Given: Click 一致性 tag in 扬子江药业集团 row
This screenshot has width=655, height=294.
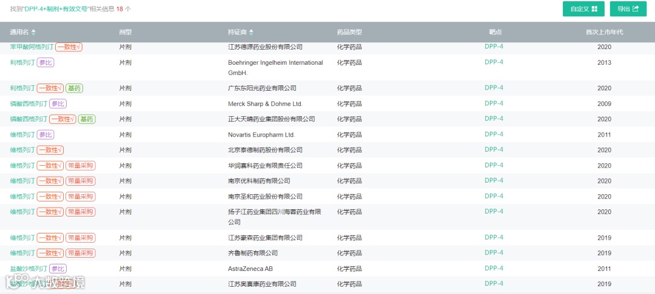Looking at the screenshot, I should click(x=50, y=212).
